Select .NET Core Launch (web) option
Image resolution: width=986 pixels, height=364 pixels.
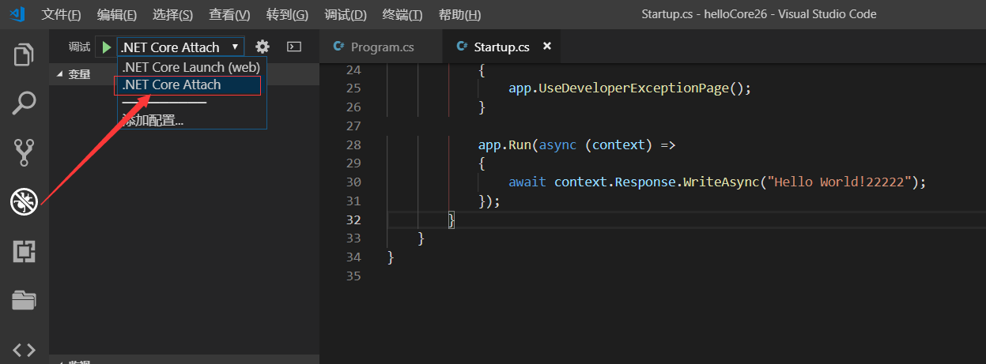(x=191, y=67)
